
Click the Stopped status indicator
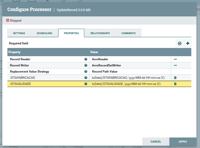tap(14, 20)
